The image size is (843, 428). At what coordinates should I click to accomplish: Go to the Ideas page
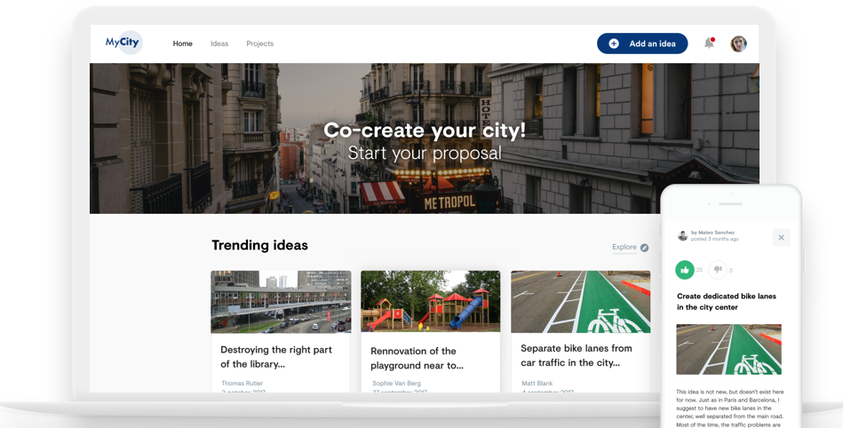(x=219, y=44)
